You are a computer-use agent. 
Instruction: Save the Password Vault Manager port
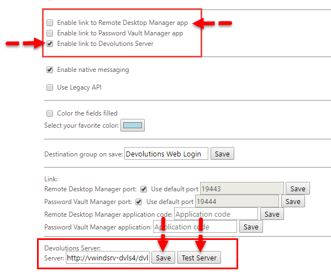click(293, 201)
